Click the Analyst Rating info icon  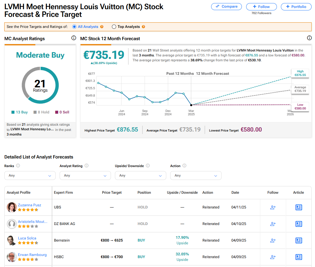[x=87, y=166]
